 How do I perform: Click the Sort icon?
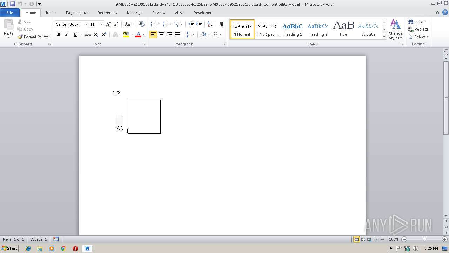pos(210,24)
